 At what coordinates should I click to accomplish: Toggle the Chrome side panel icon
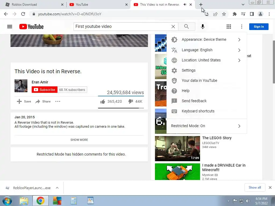click(x=252, y=14)
